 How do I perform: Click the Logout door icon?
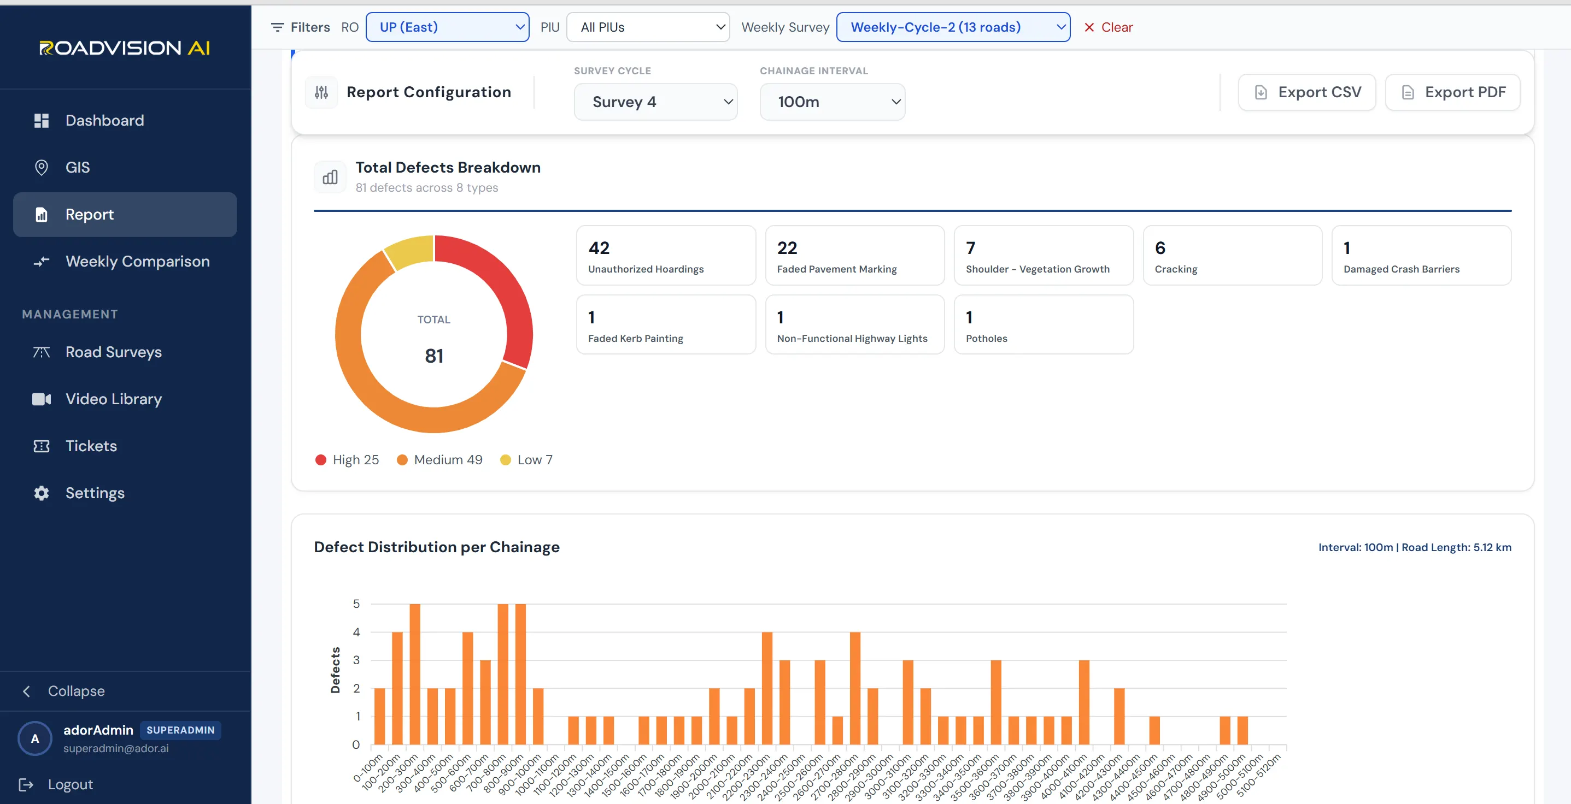coord(26,784)
